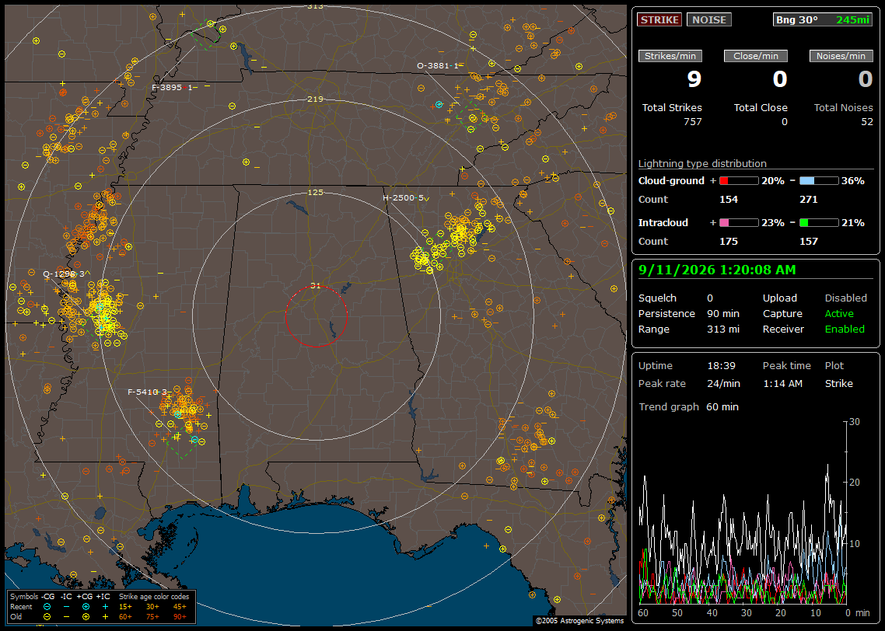885x631 pixels.
Task: Select the STRIKE mode indicator
Action: (659, 19)
